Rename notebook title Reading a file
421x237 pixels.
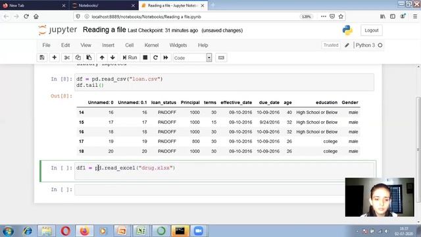click(x=104, y=30)
